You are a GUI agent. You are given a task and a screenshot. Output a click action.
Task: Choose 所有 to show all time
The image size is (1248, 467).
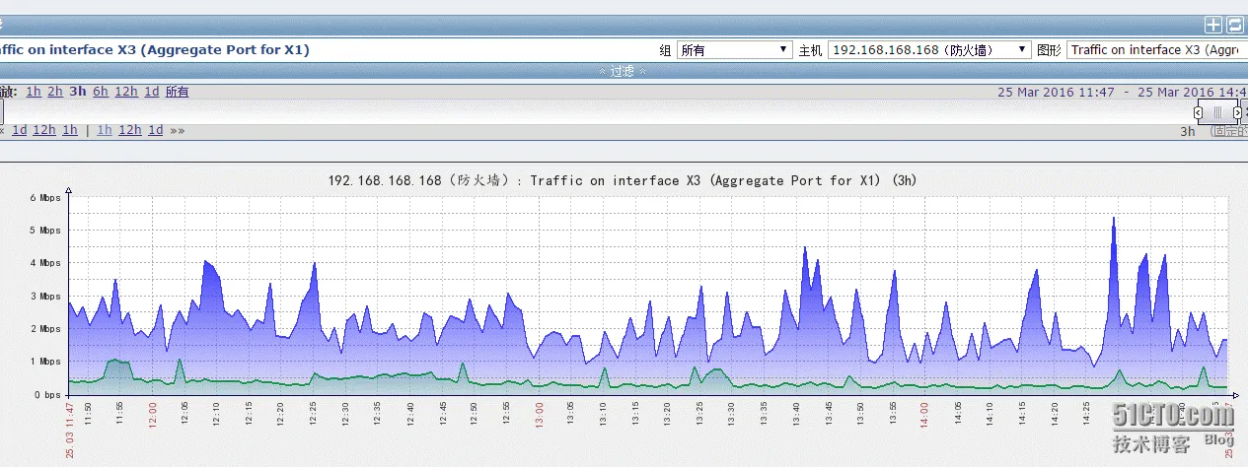point(177,92)
